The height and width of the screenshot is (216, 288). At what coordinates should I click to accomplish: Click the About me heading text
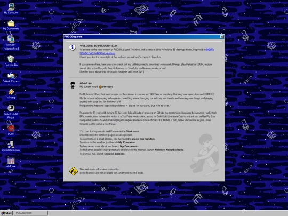(86, 83)
